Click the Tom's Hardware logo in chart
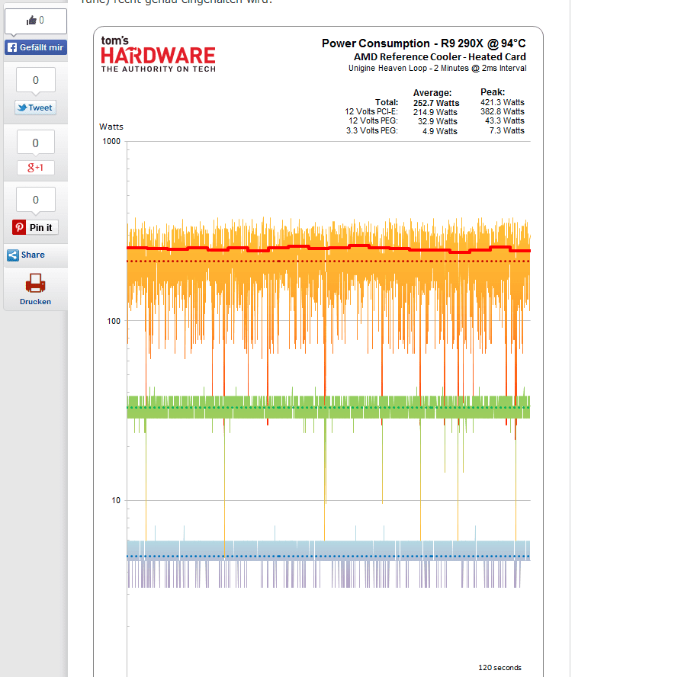697x677 pixels. (159, 54)
